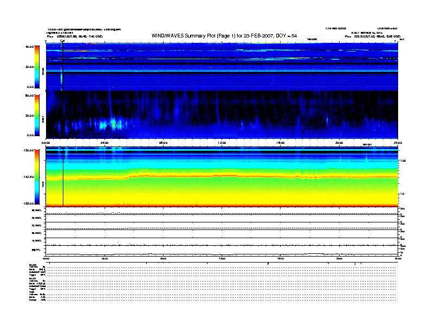Click the 20:00 tick under RAD1 spectrogram
The image size is (429, 332).
tap(339, 143)
